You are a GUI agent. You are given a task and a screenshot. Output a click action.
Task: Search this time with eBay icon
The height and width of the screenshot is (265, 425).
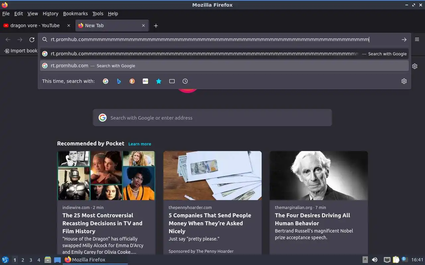[x=145, y=81]
